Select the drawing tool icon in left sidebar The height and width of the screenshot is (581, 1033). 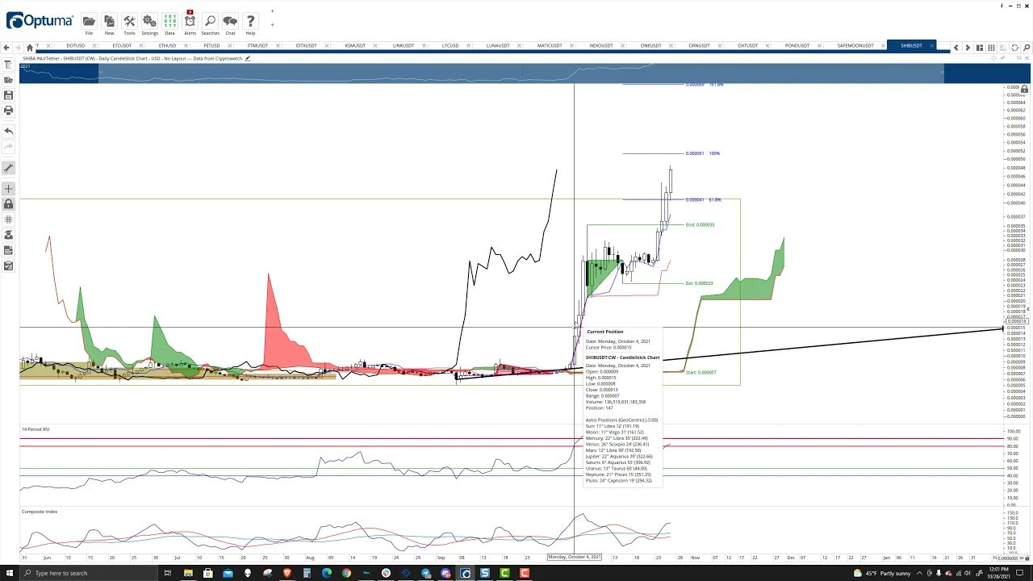9,168
